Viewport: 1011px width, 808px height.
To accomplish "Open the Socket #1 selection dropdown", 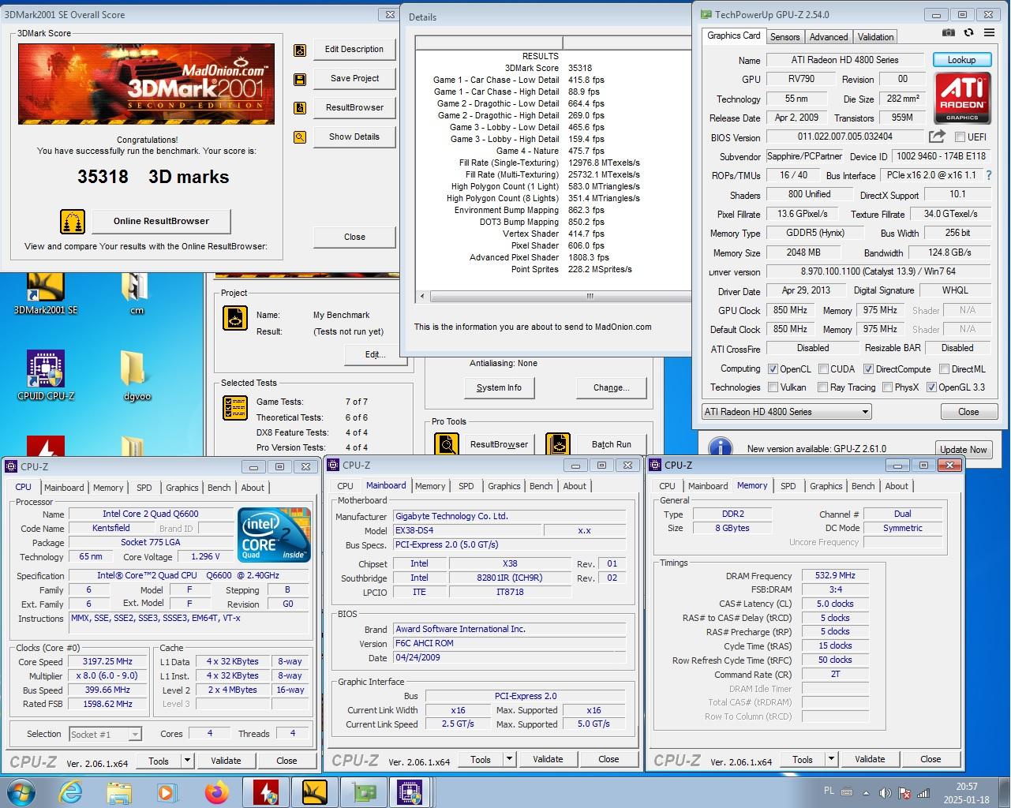I will [134, 735].
